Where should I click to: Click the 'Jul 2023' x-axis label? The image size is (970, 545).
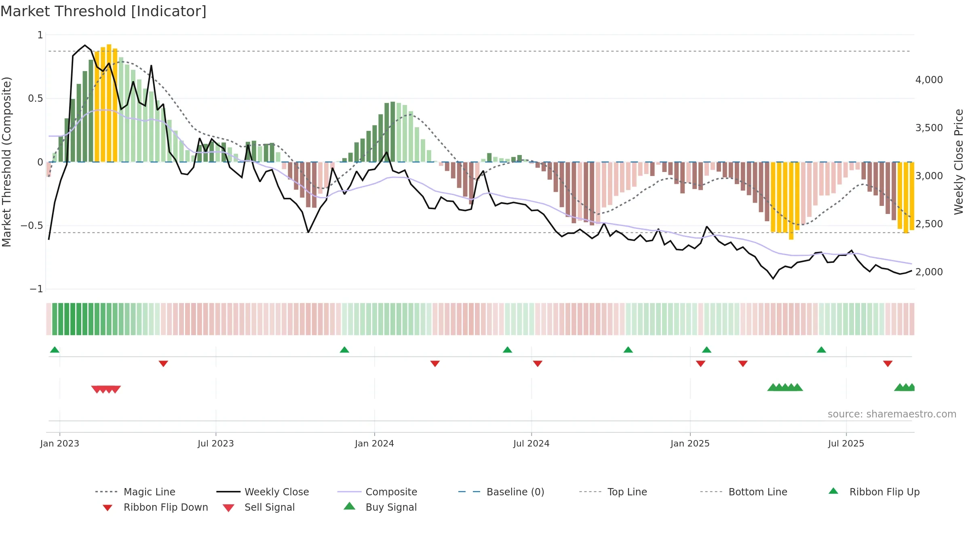point(216,443)
